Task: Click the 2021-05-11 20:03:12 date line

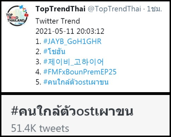Action: (70, 31)
